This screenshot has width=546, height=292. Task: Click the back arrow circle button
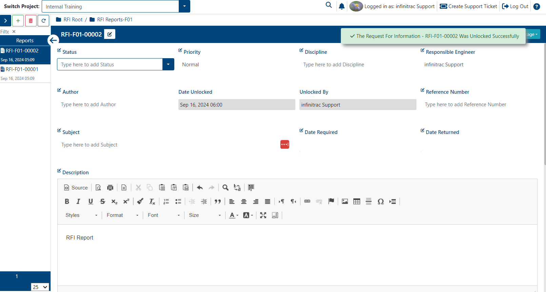[x=53, y=41]
